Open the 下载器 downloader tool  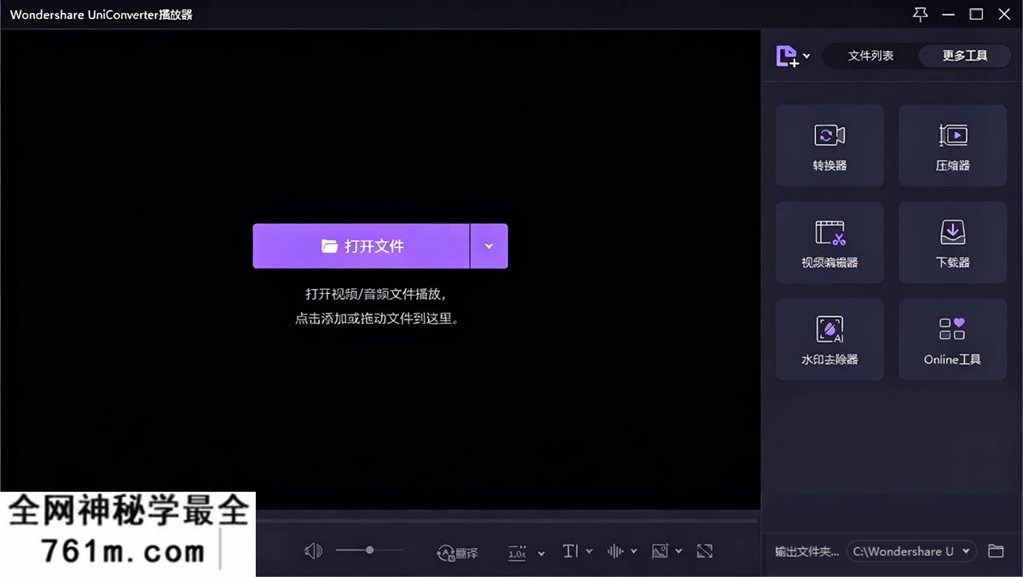[x=953, y=243]
